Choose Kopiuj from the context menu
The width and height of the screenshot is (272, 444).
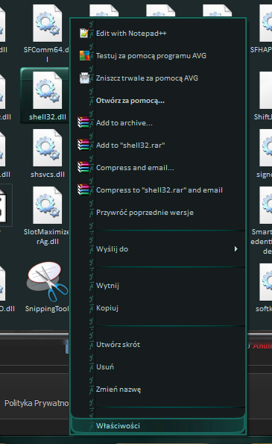click(x=158, y=307)
